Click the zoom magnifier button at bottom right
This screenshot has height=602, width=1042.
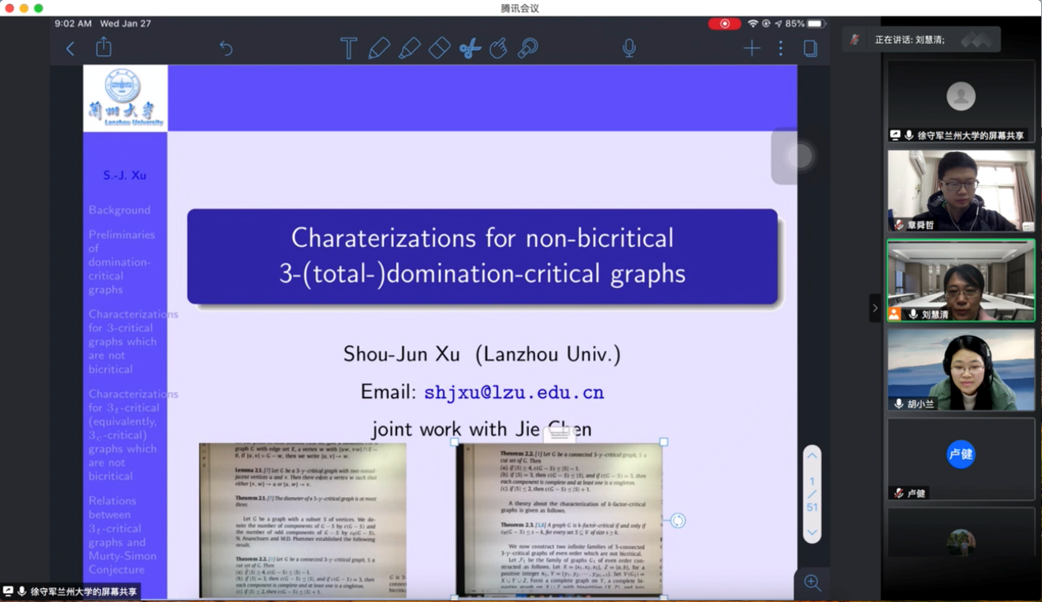click(x=812, y=582)
